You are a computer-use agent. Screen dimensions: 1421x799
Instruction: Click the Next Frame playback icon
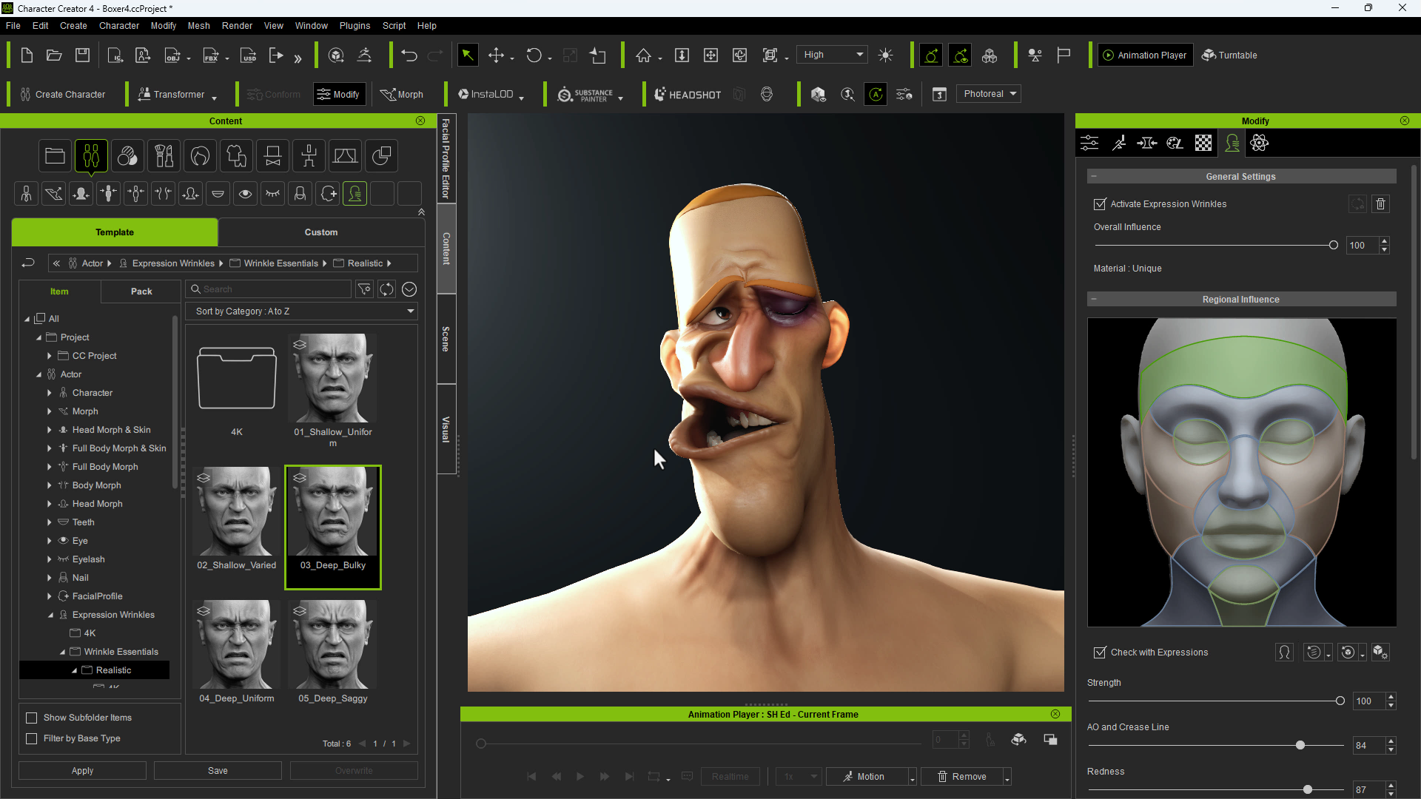tap(605, 777)
